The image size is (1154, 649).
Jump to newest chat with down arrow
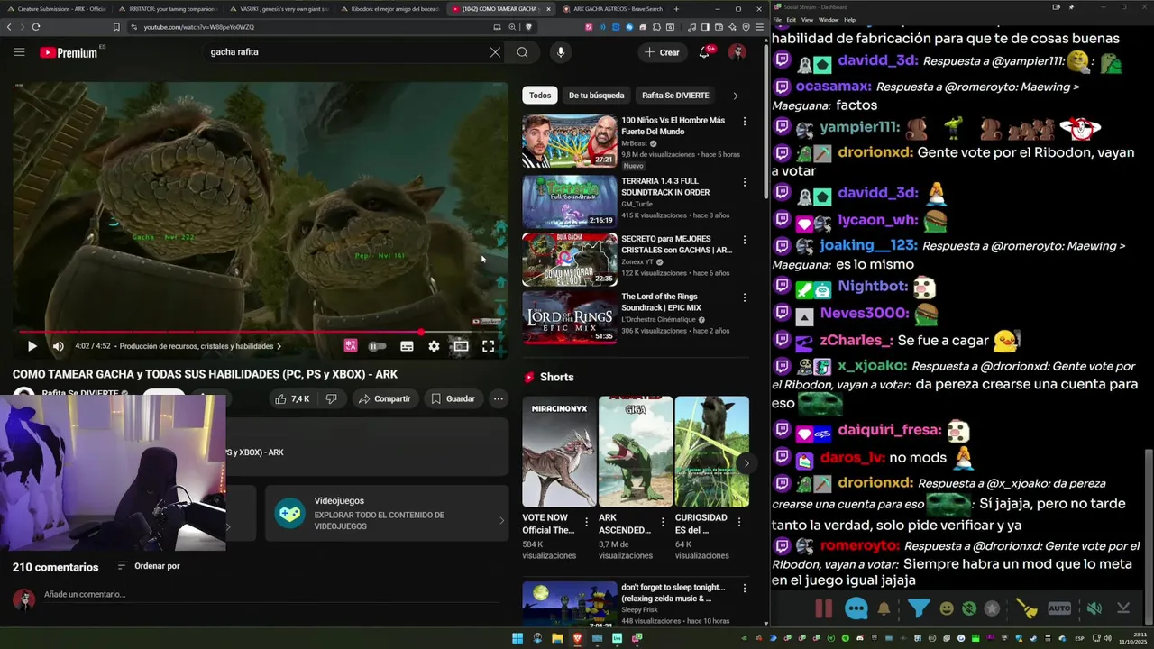(x=1123, y=608)
